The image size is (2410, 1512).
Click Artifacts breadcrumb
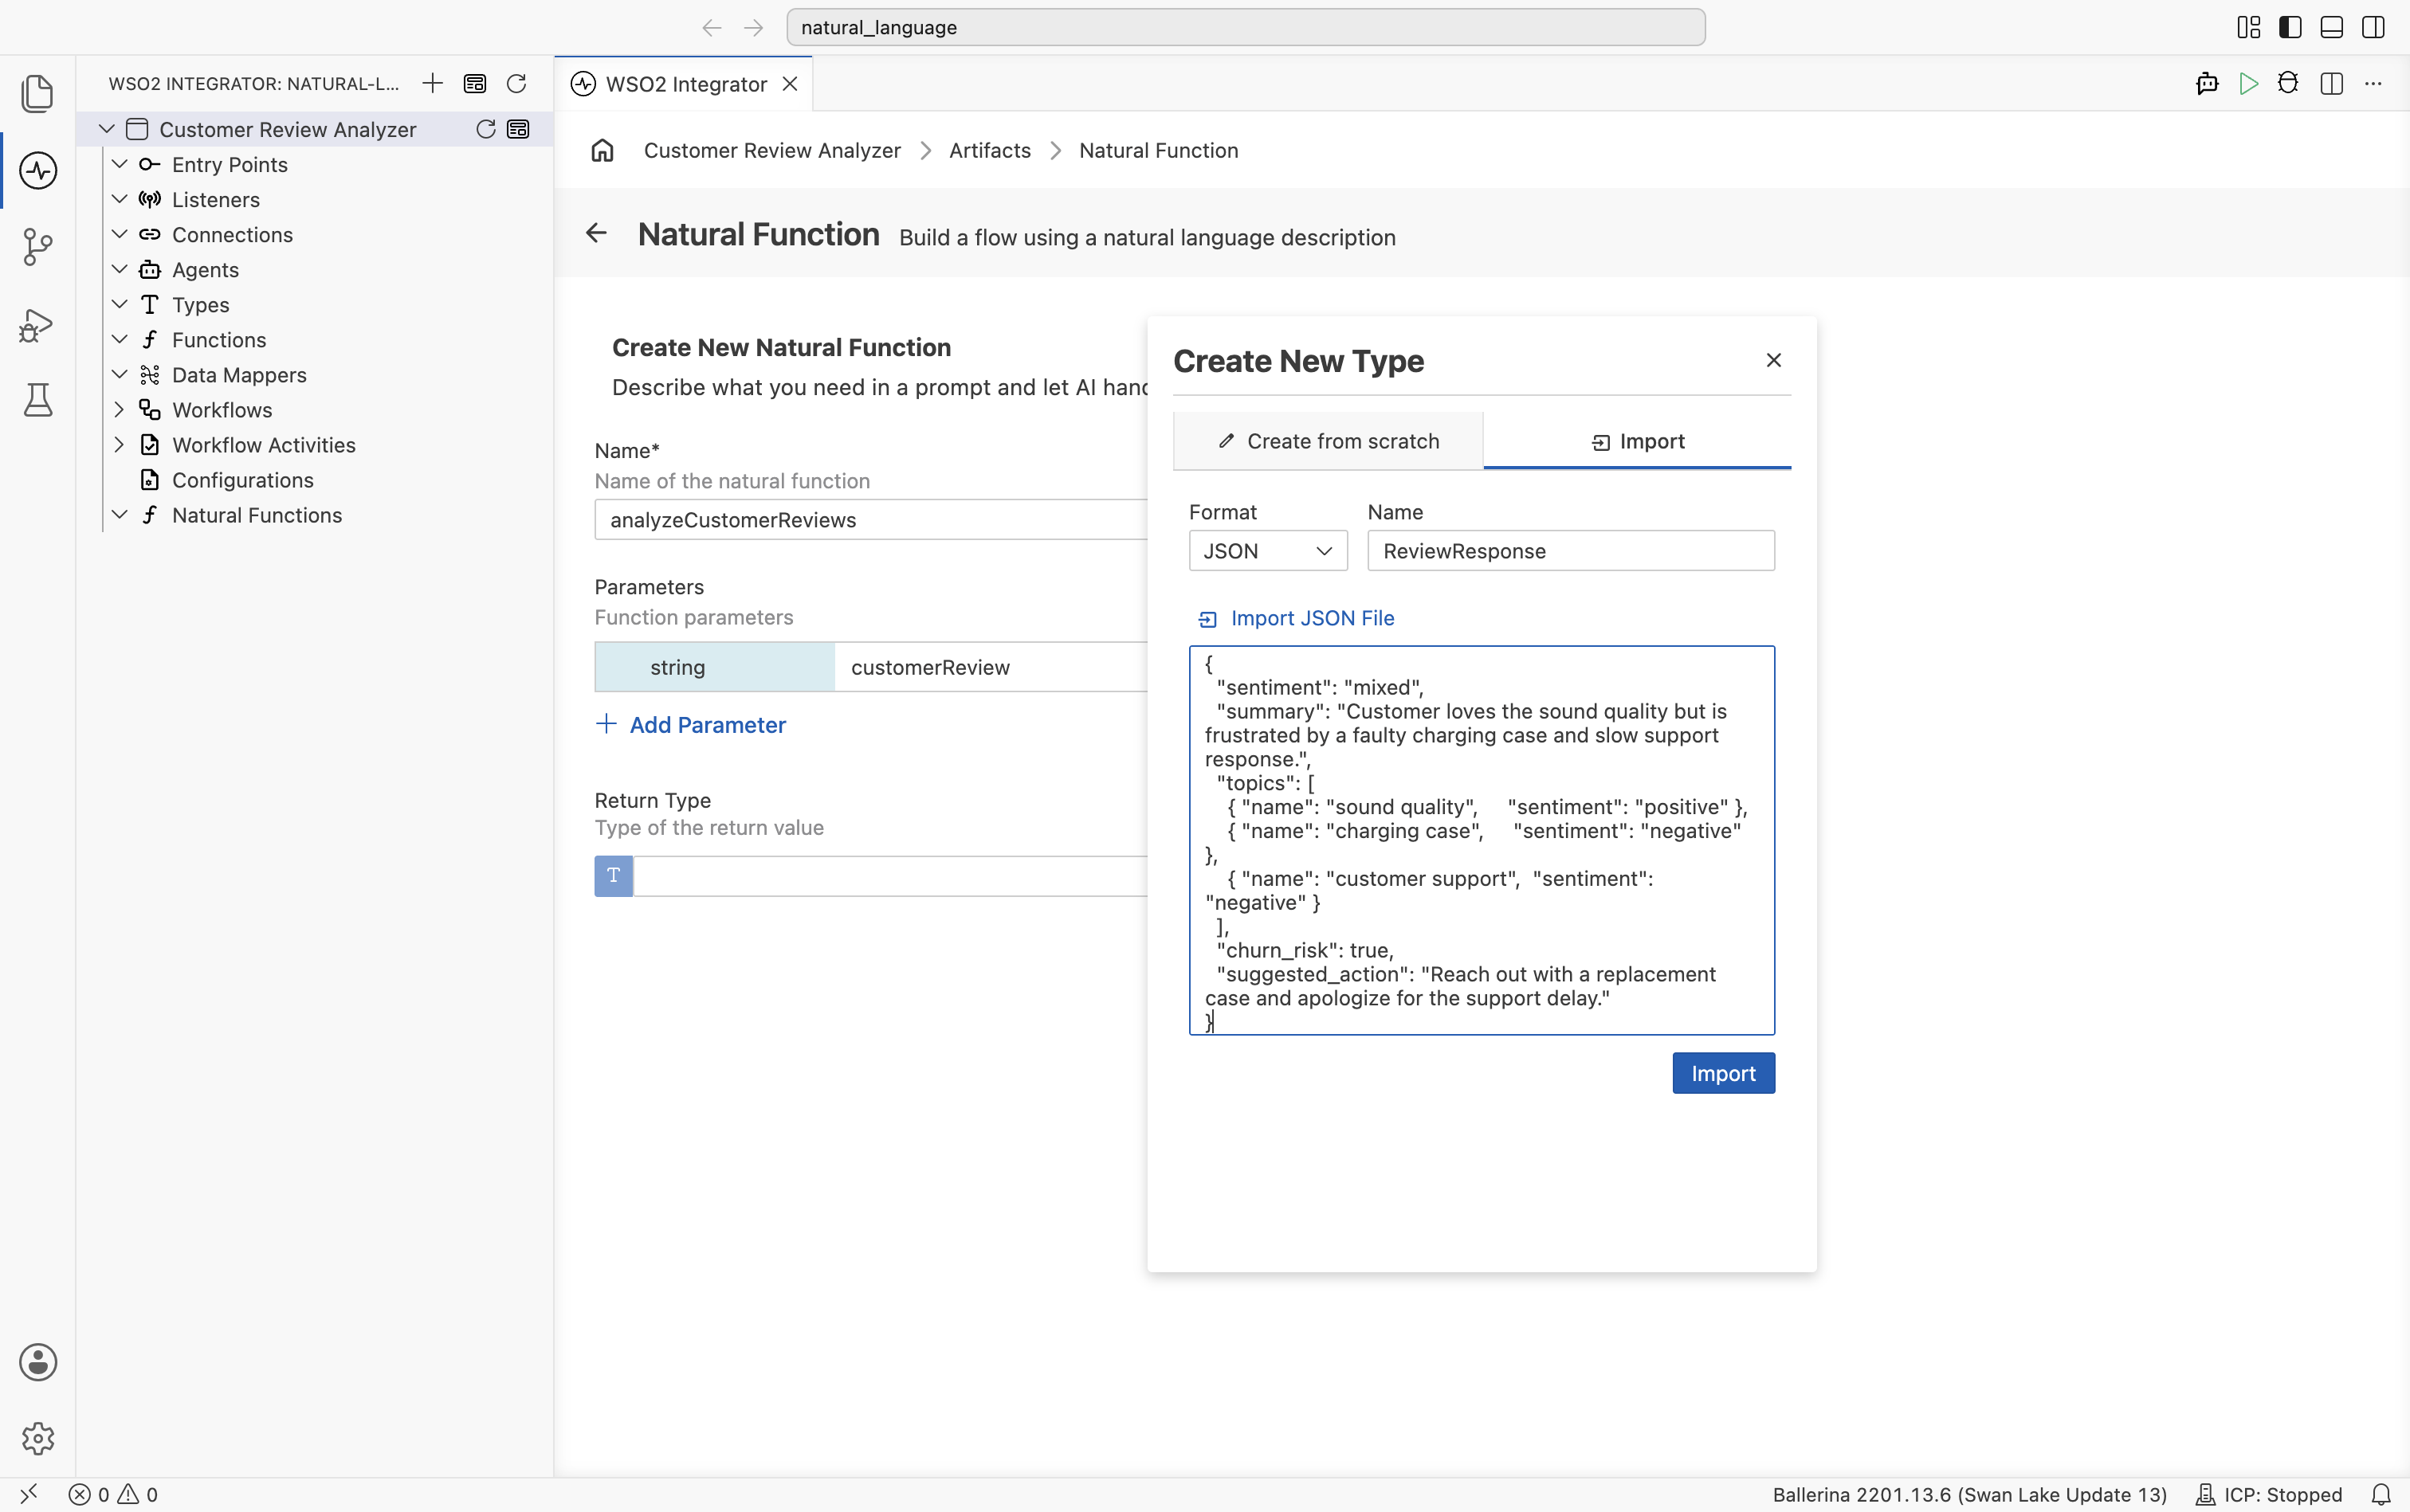point(989,150)
